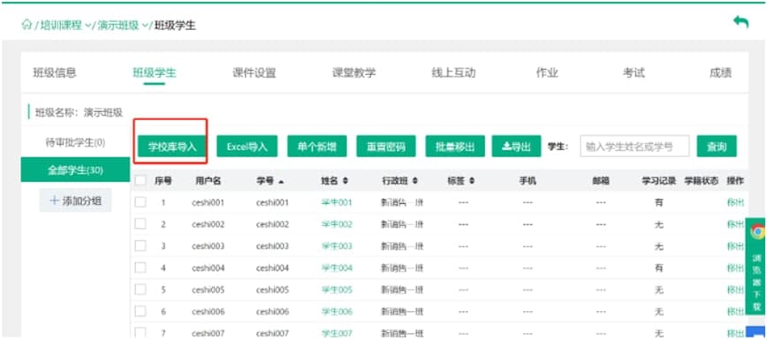Image resolution: width=767 pixels, height=341 pixels.
Task: Switch to the 作业 tab
Action: click(547, 73)
